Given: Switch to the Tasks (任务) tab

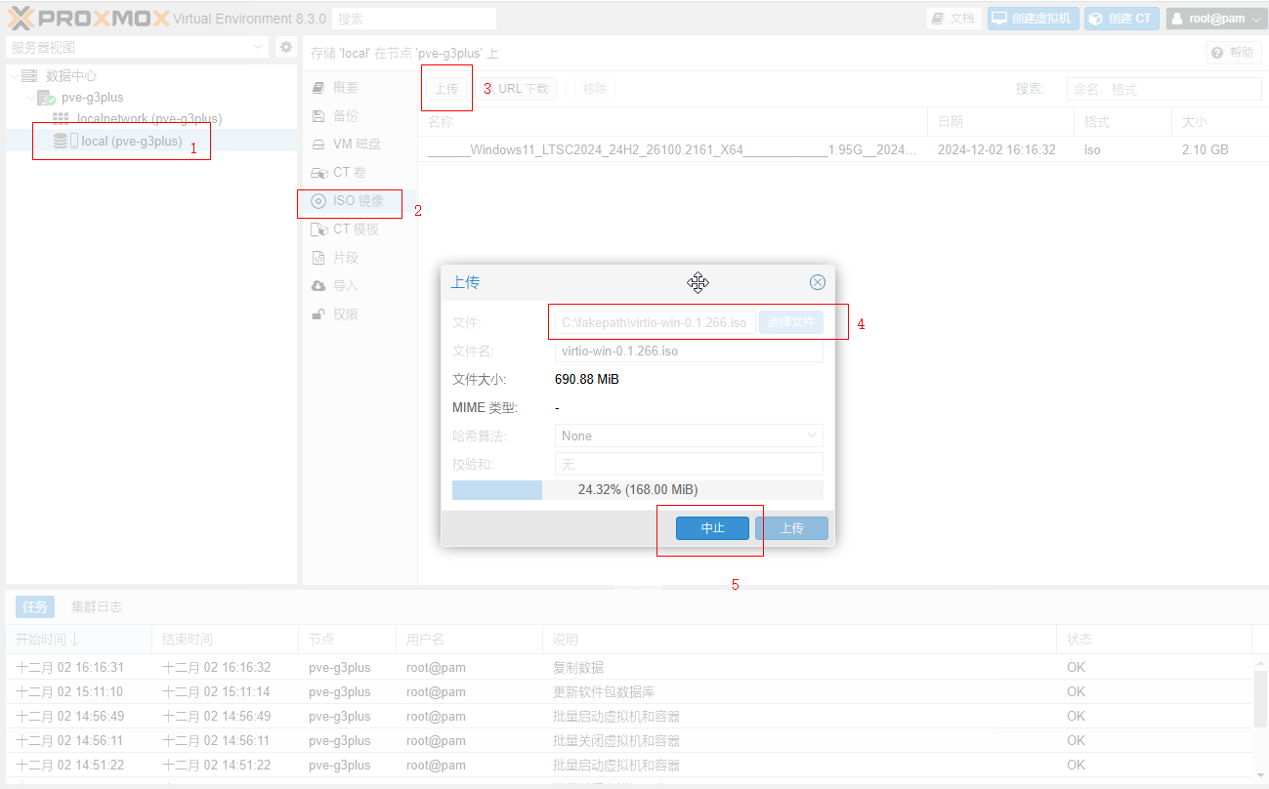Looking at the screenshot, I should click(35, 606).
